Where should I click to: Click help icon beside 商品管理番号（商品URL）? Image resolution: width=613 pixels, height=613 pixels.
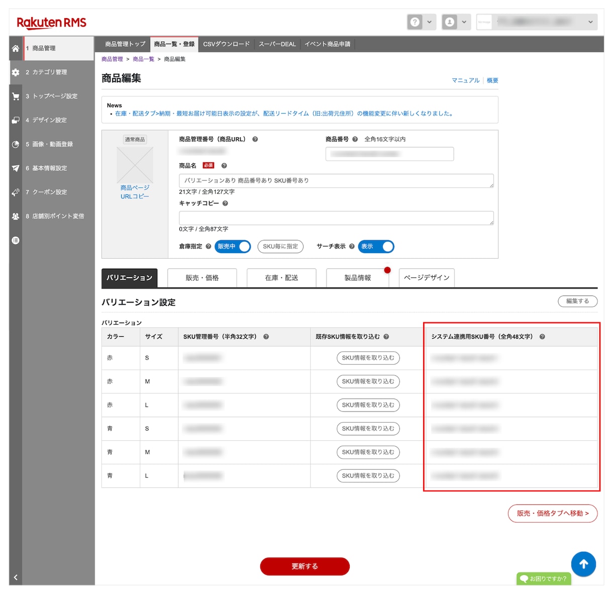point(255,139)
